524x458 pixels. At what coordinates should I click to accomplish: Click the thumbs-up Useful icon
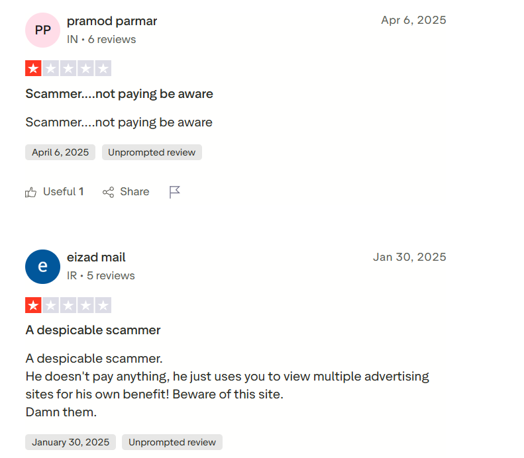(x=30, y=192)
